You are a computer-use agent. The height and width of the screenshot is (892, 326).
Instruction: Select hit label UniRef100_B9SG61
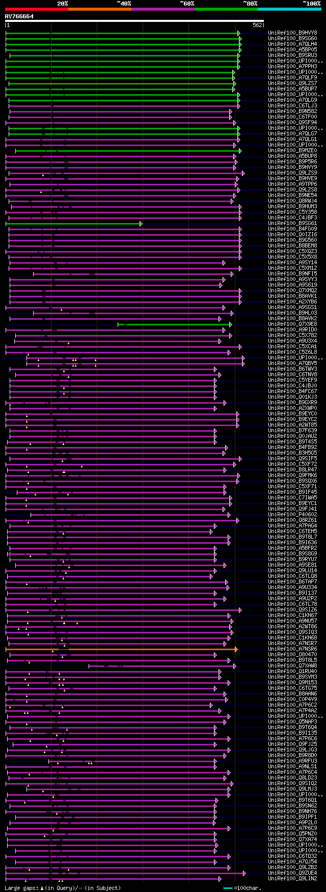click(x=292, y=223)
